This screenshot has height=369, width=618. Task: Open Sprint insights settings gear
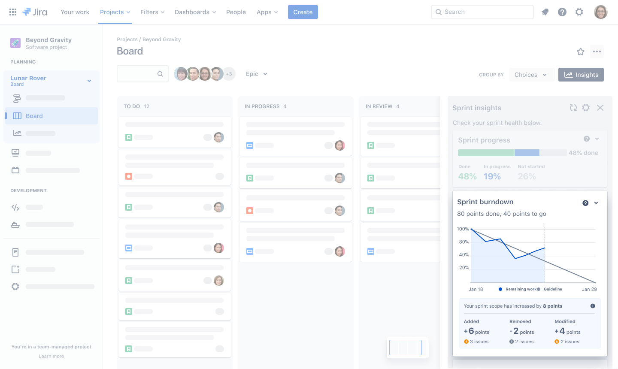coord(586,108)
